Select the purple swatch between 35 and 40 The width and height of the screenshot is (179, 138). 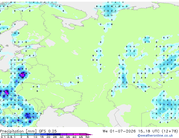point(70,134)
